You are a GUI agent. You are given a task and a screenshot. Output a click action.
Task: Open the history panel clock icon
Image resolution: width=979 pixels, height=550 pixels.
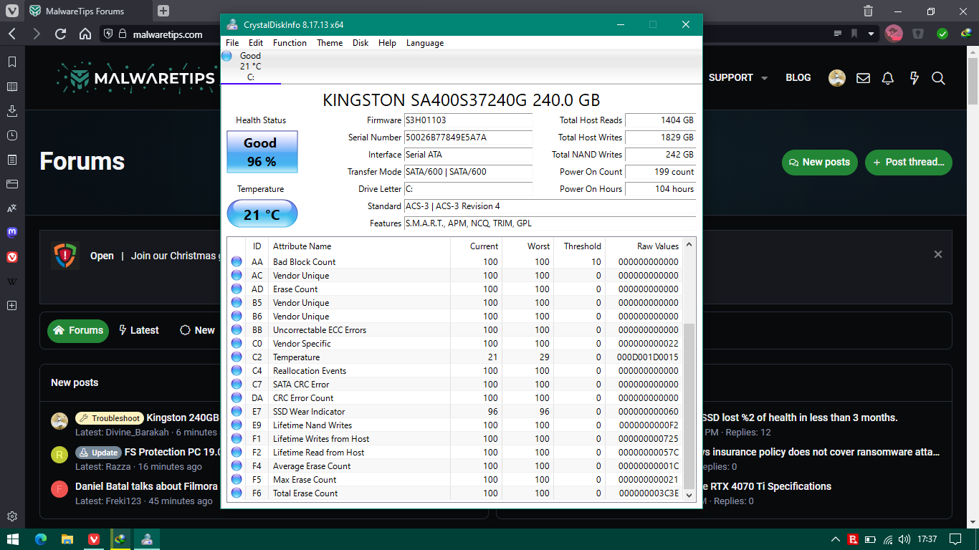coord(12,135)
